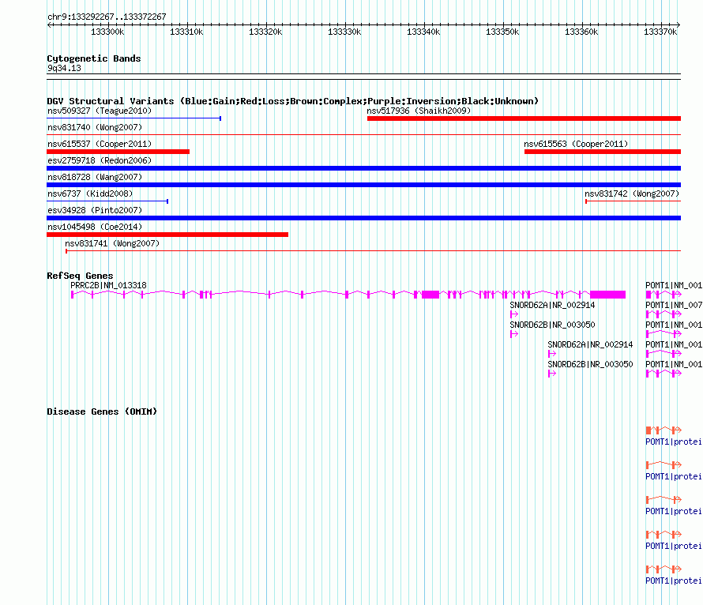Click the Disease Genes (OMIM) track title
703x605 pixels.
point(102,411)
